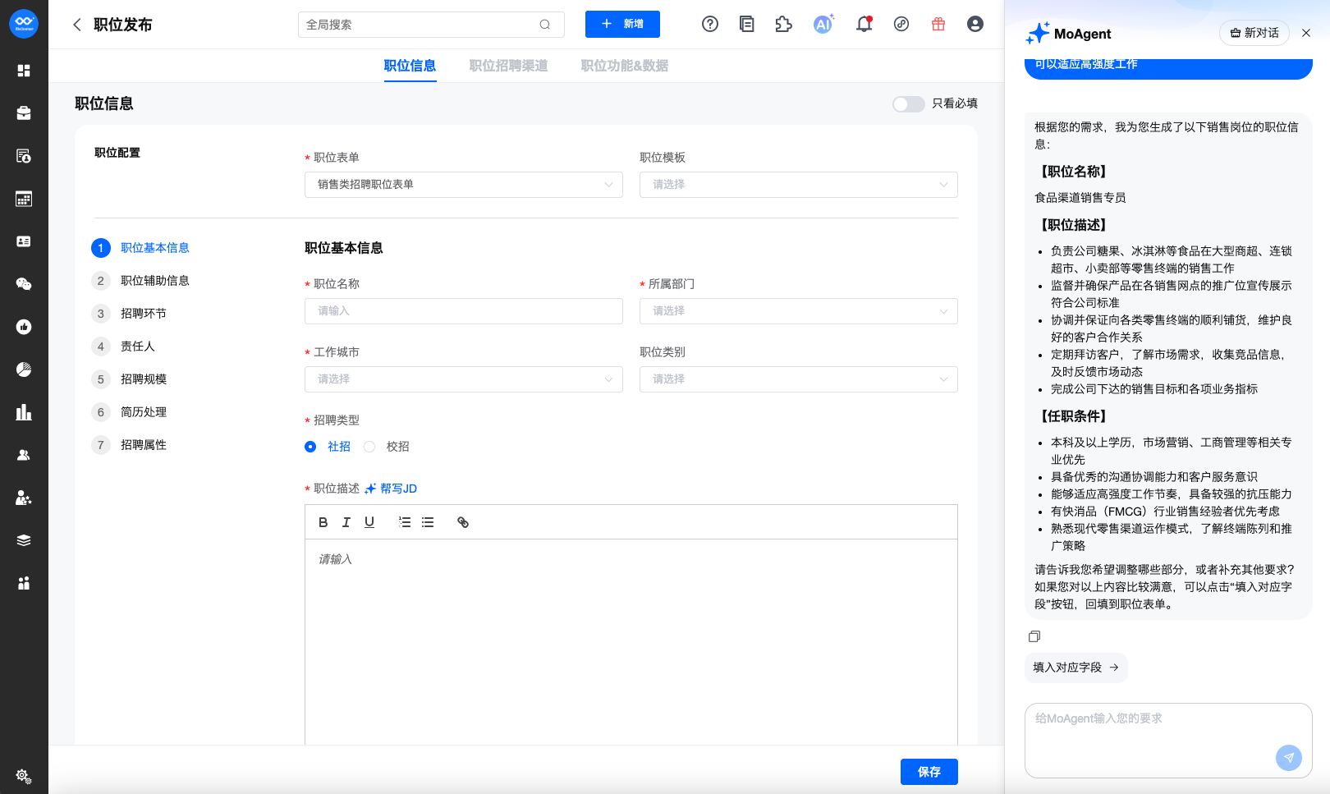1330x794 pixels.
Task: Open the notification bell
Action: click(x=864, y=24)
